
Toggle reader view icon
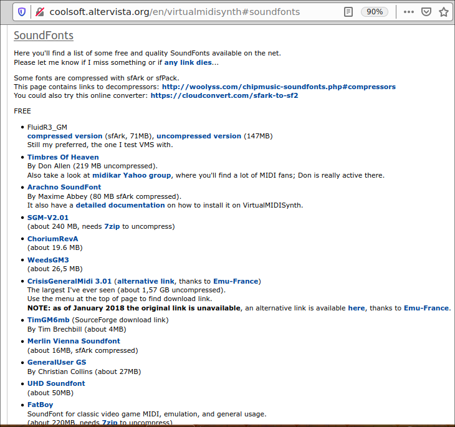pyautogui.click(x=348, y=12)
